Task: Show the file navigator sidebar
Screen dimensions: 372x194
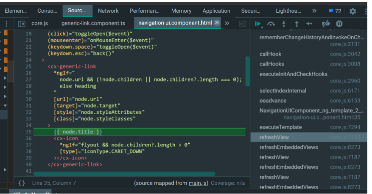Action: [x=22, y=23]
